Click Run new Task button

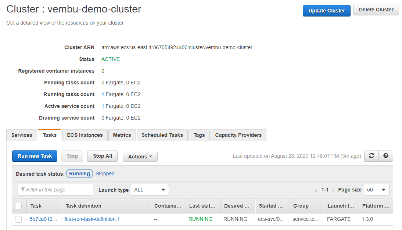35,156
